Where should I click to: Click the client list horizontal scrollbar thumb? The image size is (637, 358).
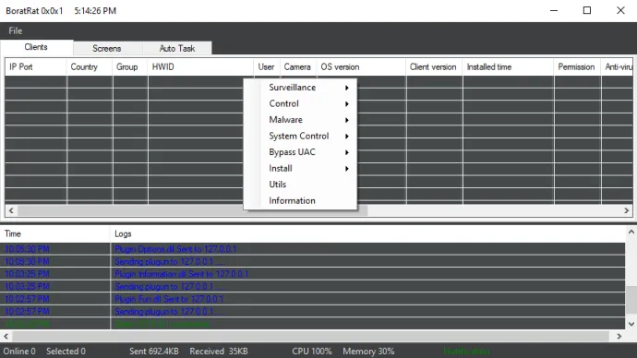[192, 210]
